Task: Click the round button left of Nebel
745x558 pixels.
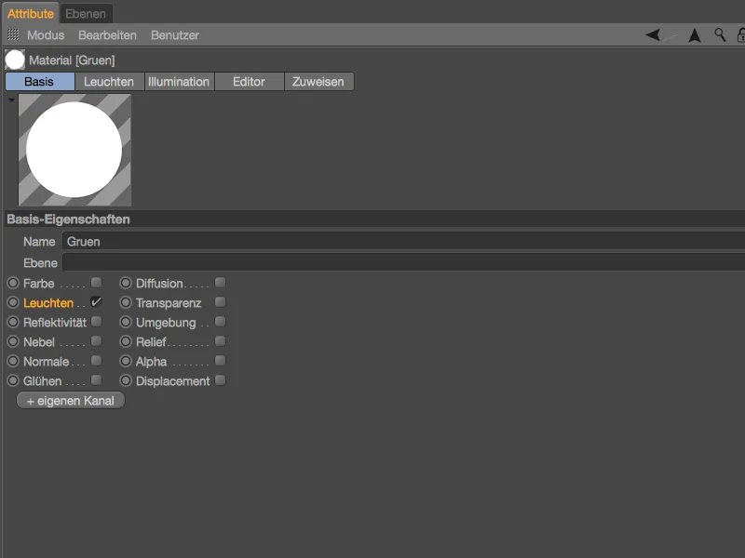Action: (13, 341)
